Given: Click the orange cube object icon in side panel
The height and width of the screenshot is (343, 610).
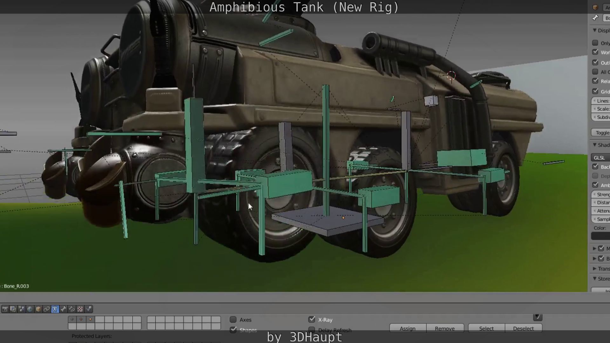Looking at the screenshot, I should point(595,7).
